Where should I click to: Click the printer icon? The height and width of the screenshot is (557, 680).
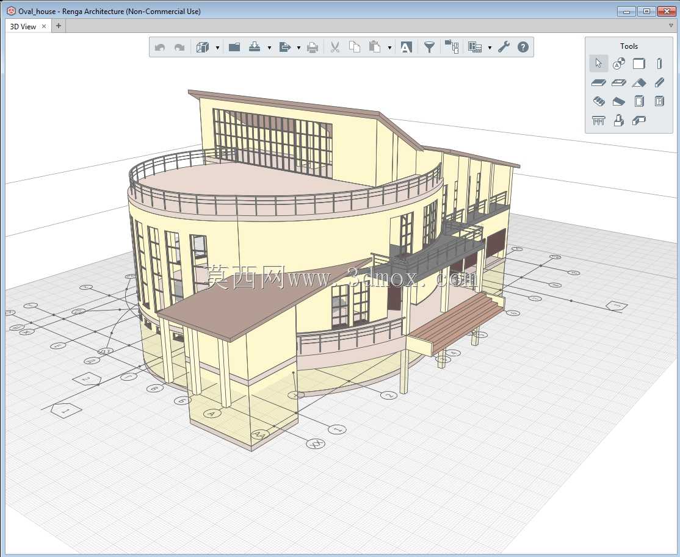(x=313, y=47)
